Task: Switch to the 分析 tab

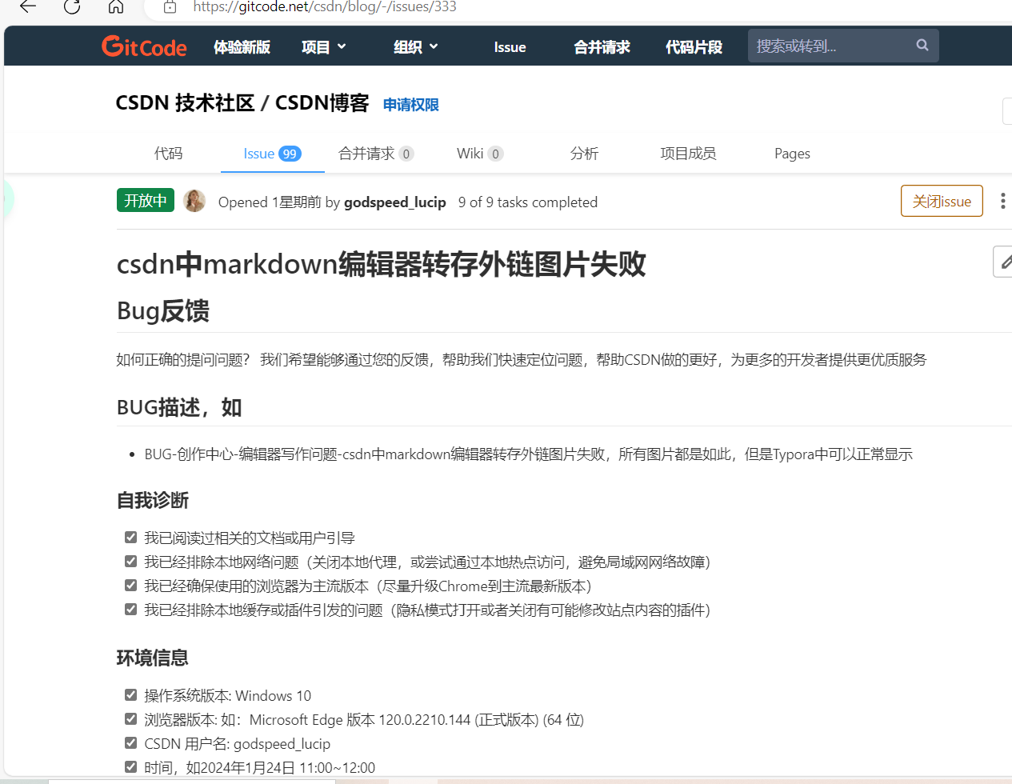Action: (x=584, y=154)
